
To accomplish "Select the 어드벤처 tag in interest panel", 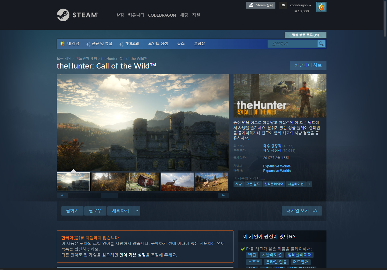I will (x=301, y=262).
